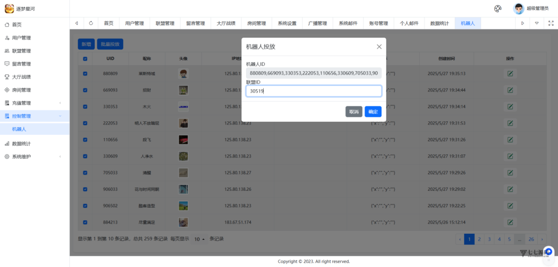Open the tab options triangle dropdown
The image size is (558, 267).
tap(537, 23)
